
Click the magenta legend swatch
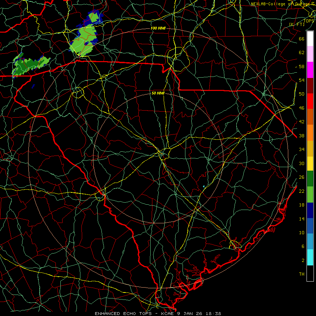(310, 70)
